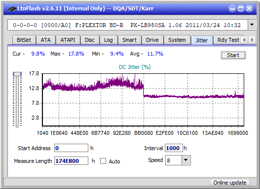The image size is (260, 189).
Task: Close the LtnFlash window
Action: [x=249, y=8]
